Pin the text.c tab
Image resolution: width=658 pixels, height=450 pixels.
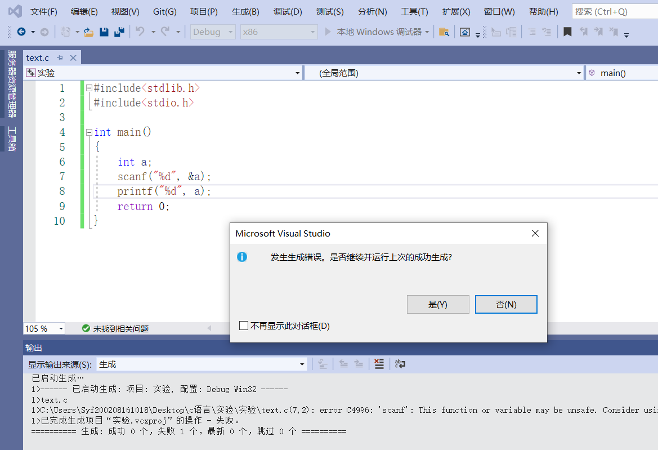click(60, 58)
